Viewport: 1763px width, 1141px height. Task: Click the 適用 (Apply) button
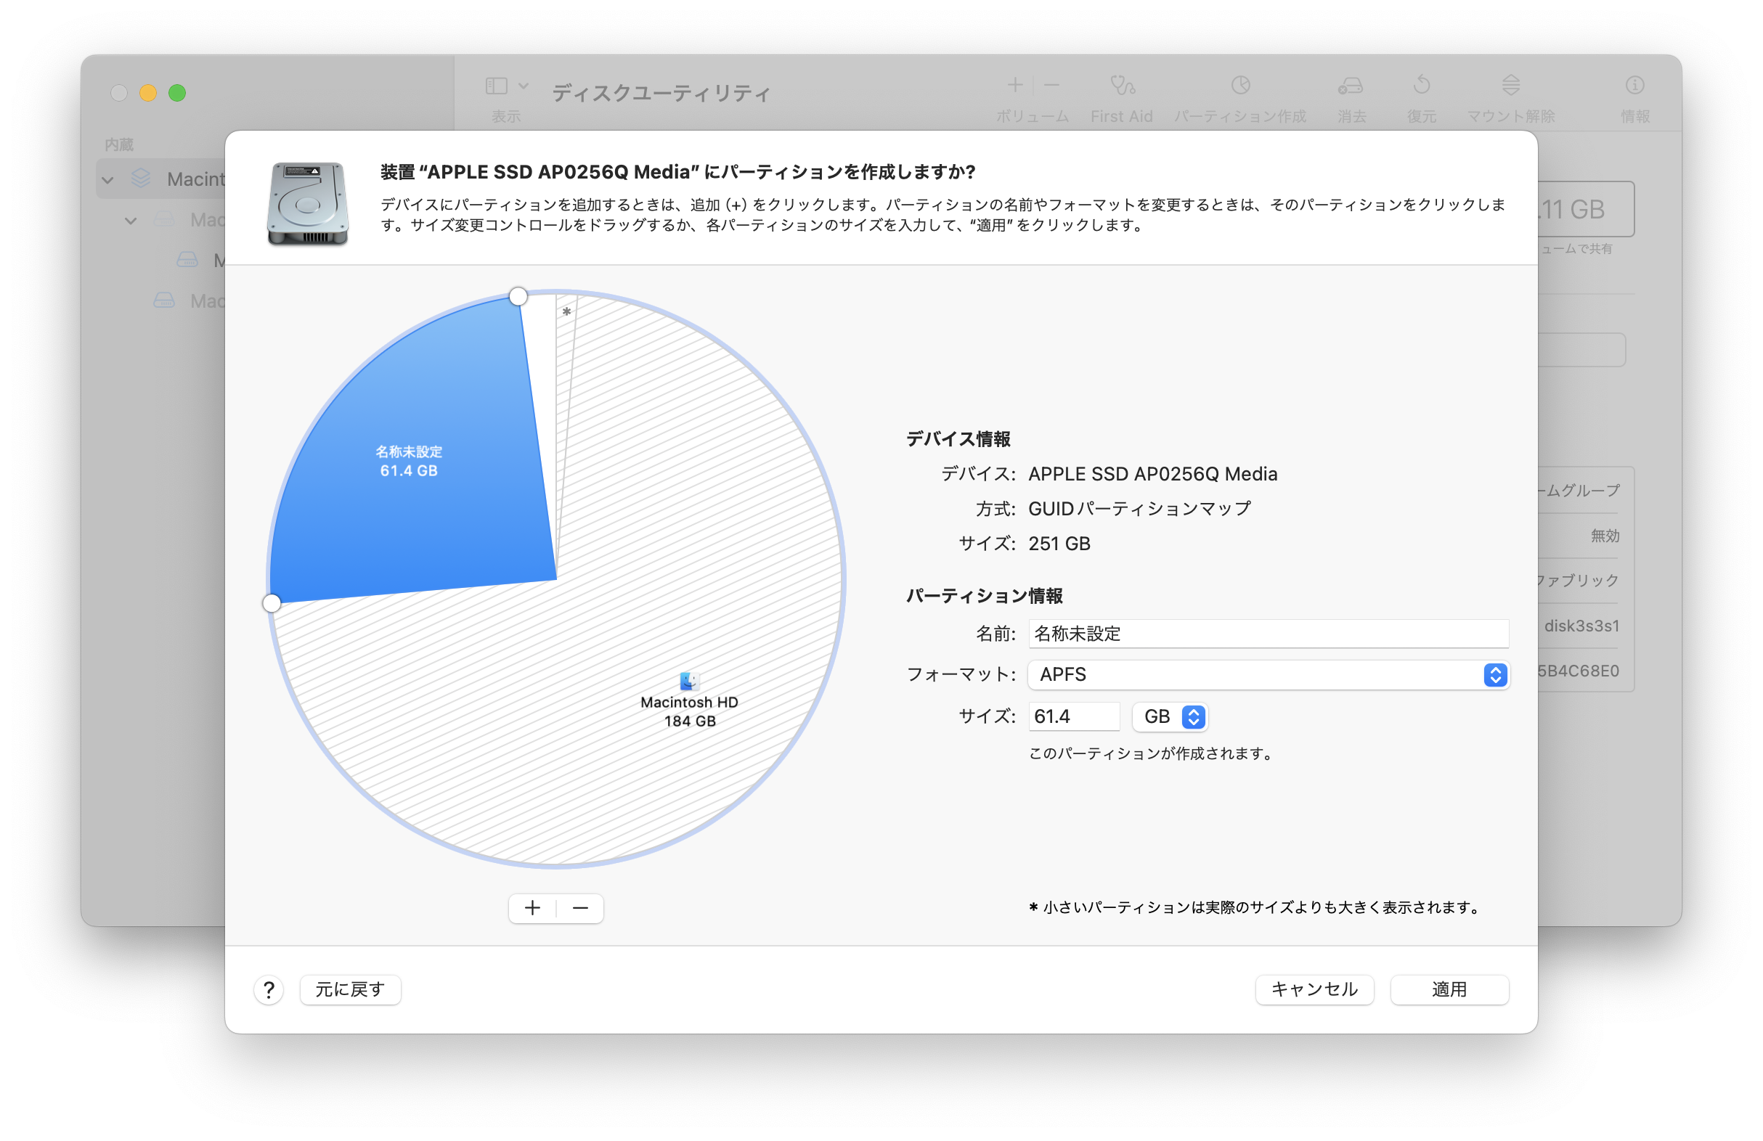pos(1449,989)
